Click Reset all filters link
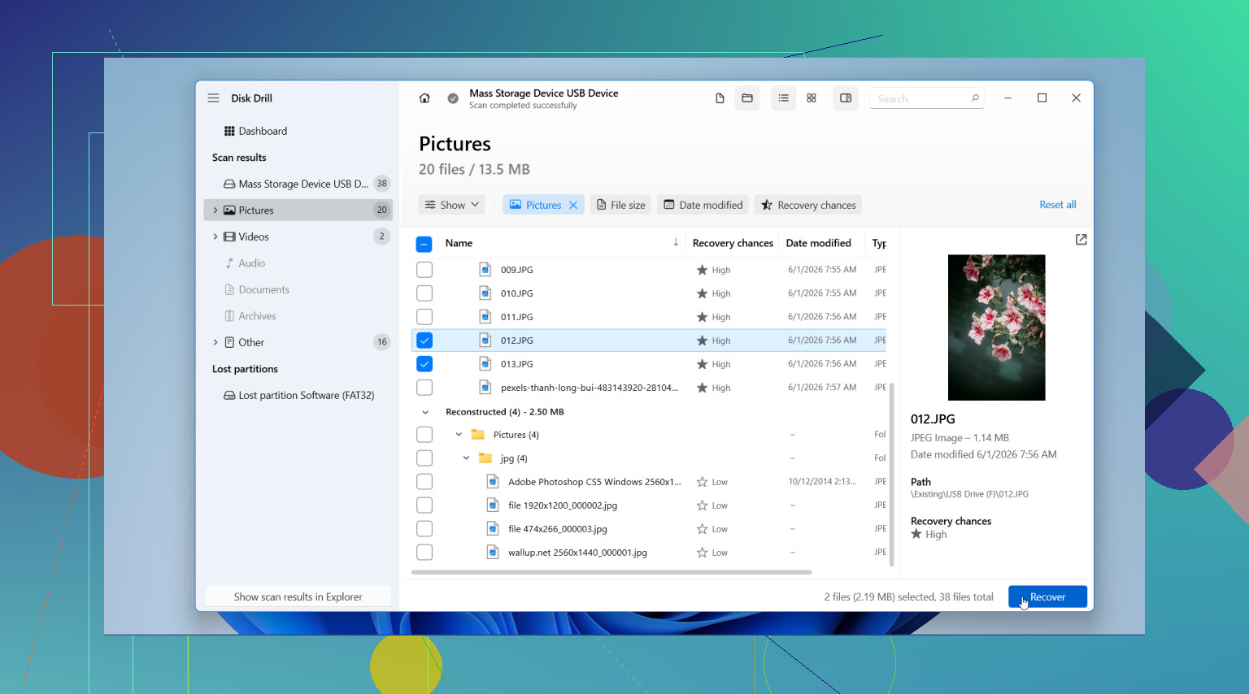This screenshot has width=1249, height=694. point(1058,205)
